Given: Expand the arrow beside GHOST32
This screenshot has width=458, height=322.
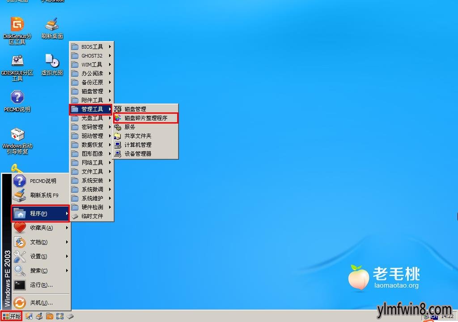Looking at the screenshot, I should coord(110,56).
